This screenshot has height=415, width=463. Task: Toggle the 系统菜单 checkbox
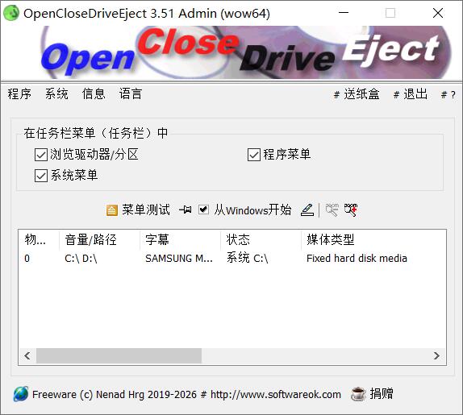pos(41,176)
